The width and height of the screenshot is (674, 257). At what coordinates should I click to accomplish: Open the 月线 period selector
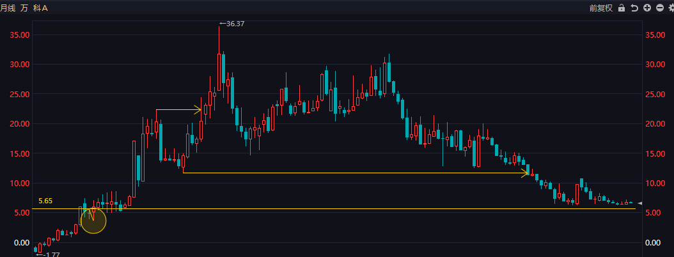(x=8, y=8)
